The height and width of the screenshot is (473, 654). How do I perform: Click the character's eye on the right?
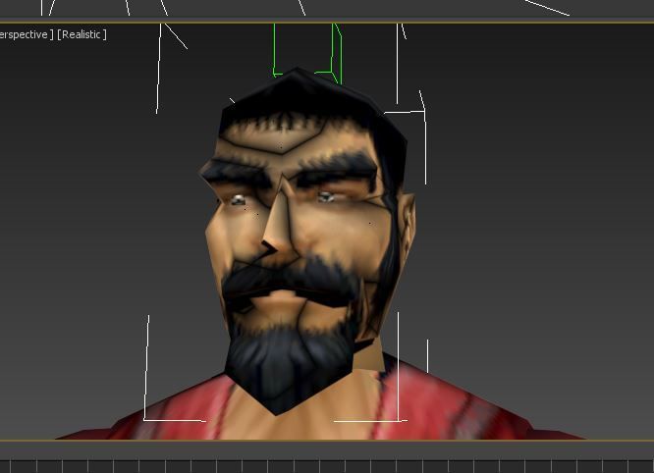click(326, 197)
